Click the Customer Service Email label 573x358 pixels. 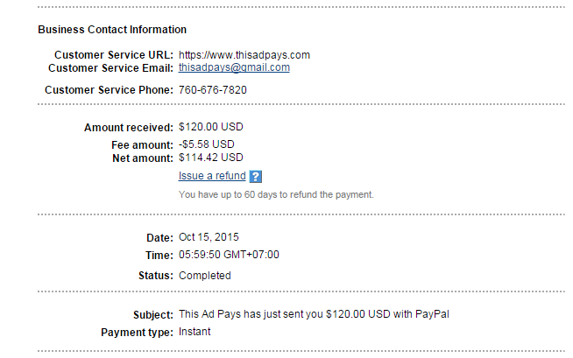(110, 67)
